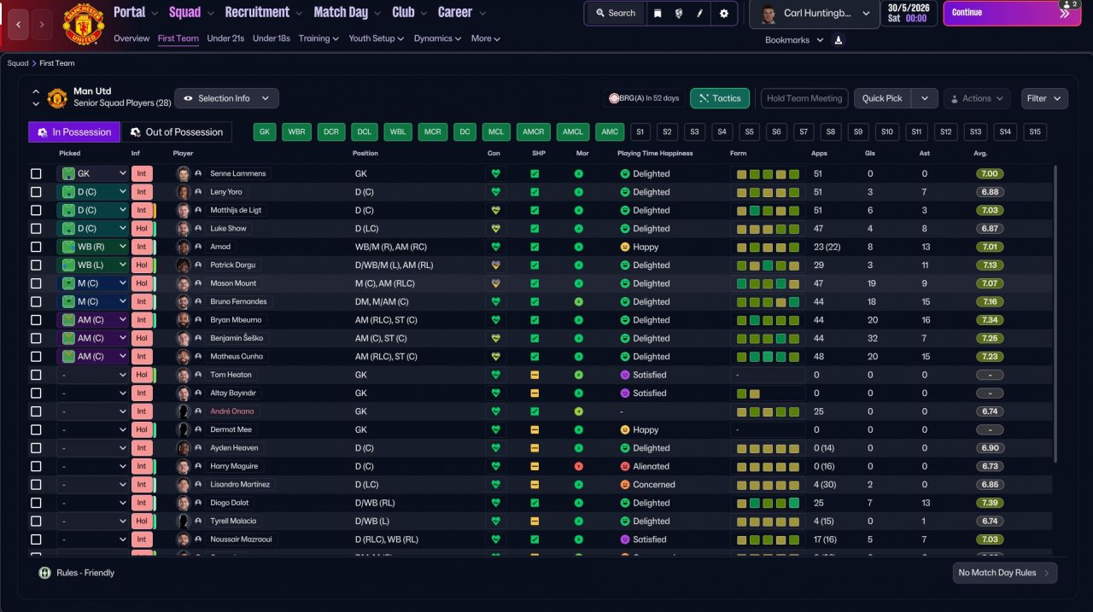Click Lisandro Martínez's Concerned face icon
This screenshot has width=1093, height=612.
(625, 485)
